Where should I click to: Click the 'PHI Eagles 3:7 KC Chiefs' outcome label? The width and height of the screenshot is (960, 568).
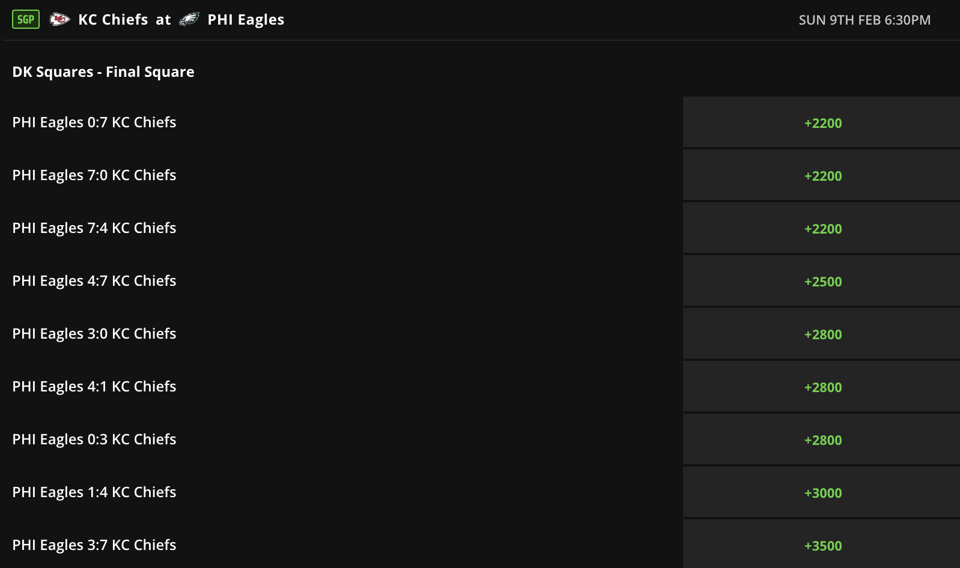94,545
